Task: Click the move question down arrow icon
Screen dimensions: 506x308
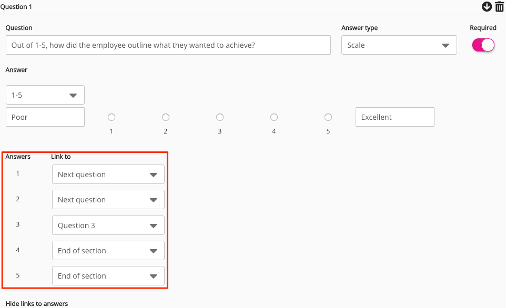Action: point(487,6)
